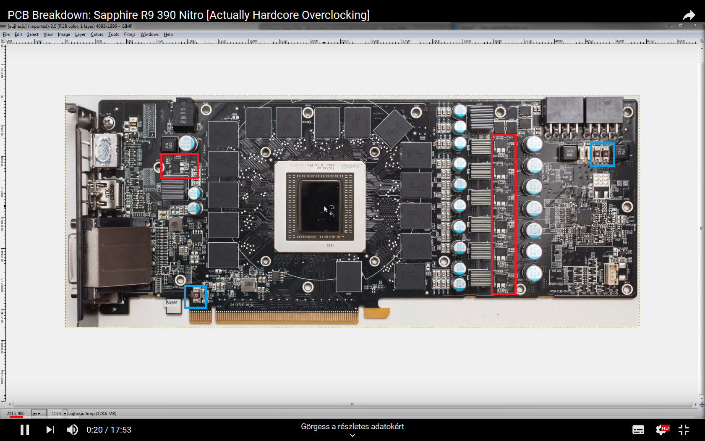This screenshot has width=705, height=441.
Task: Open the Layer menu in GIMP
Action: click(x=80, y=34)
